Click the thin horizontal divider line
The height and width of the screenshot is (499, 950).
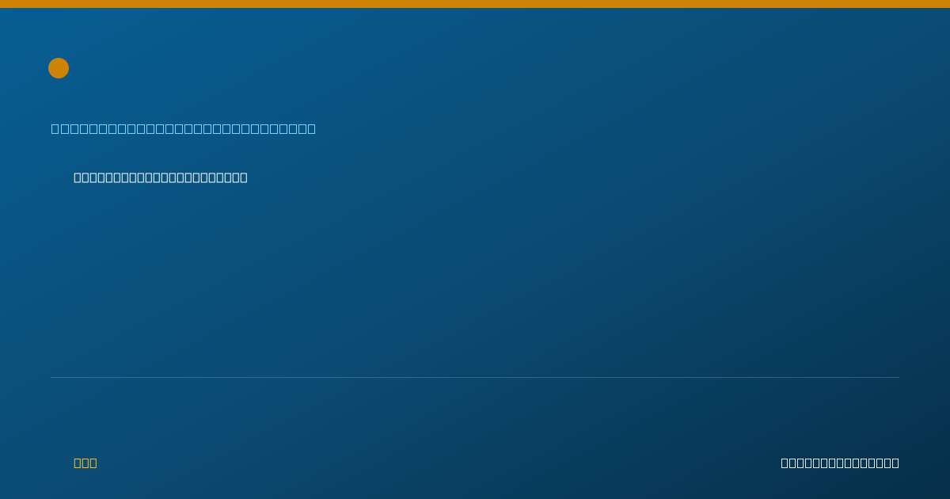[x=475, y=377]
